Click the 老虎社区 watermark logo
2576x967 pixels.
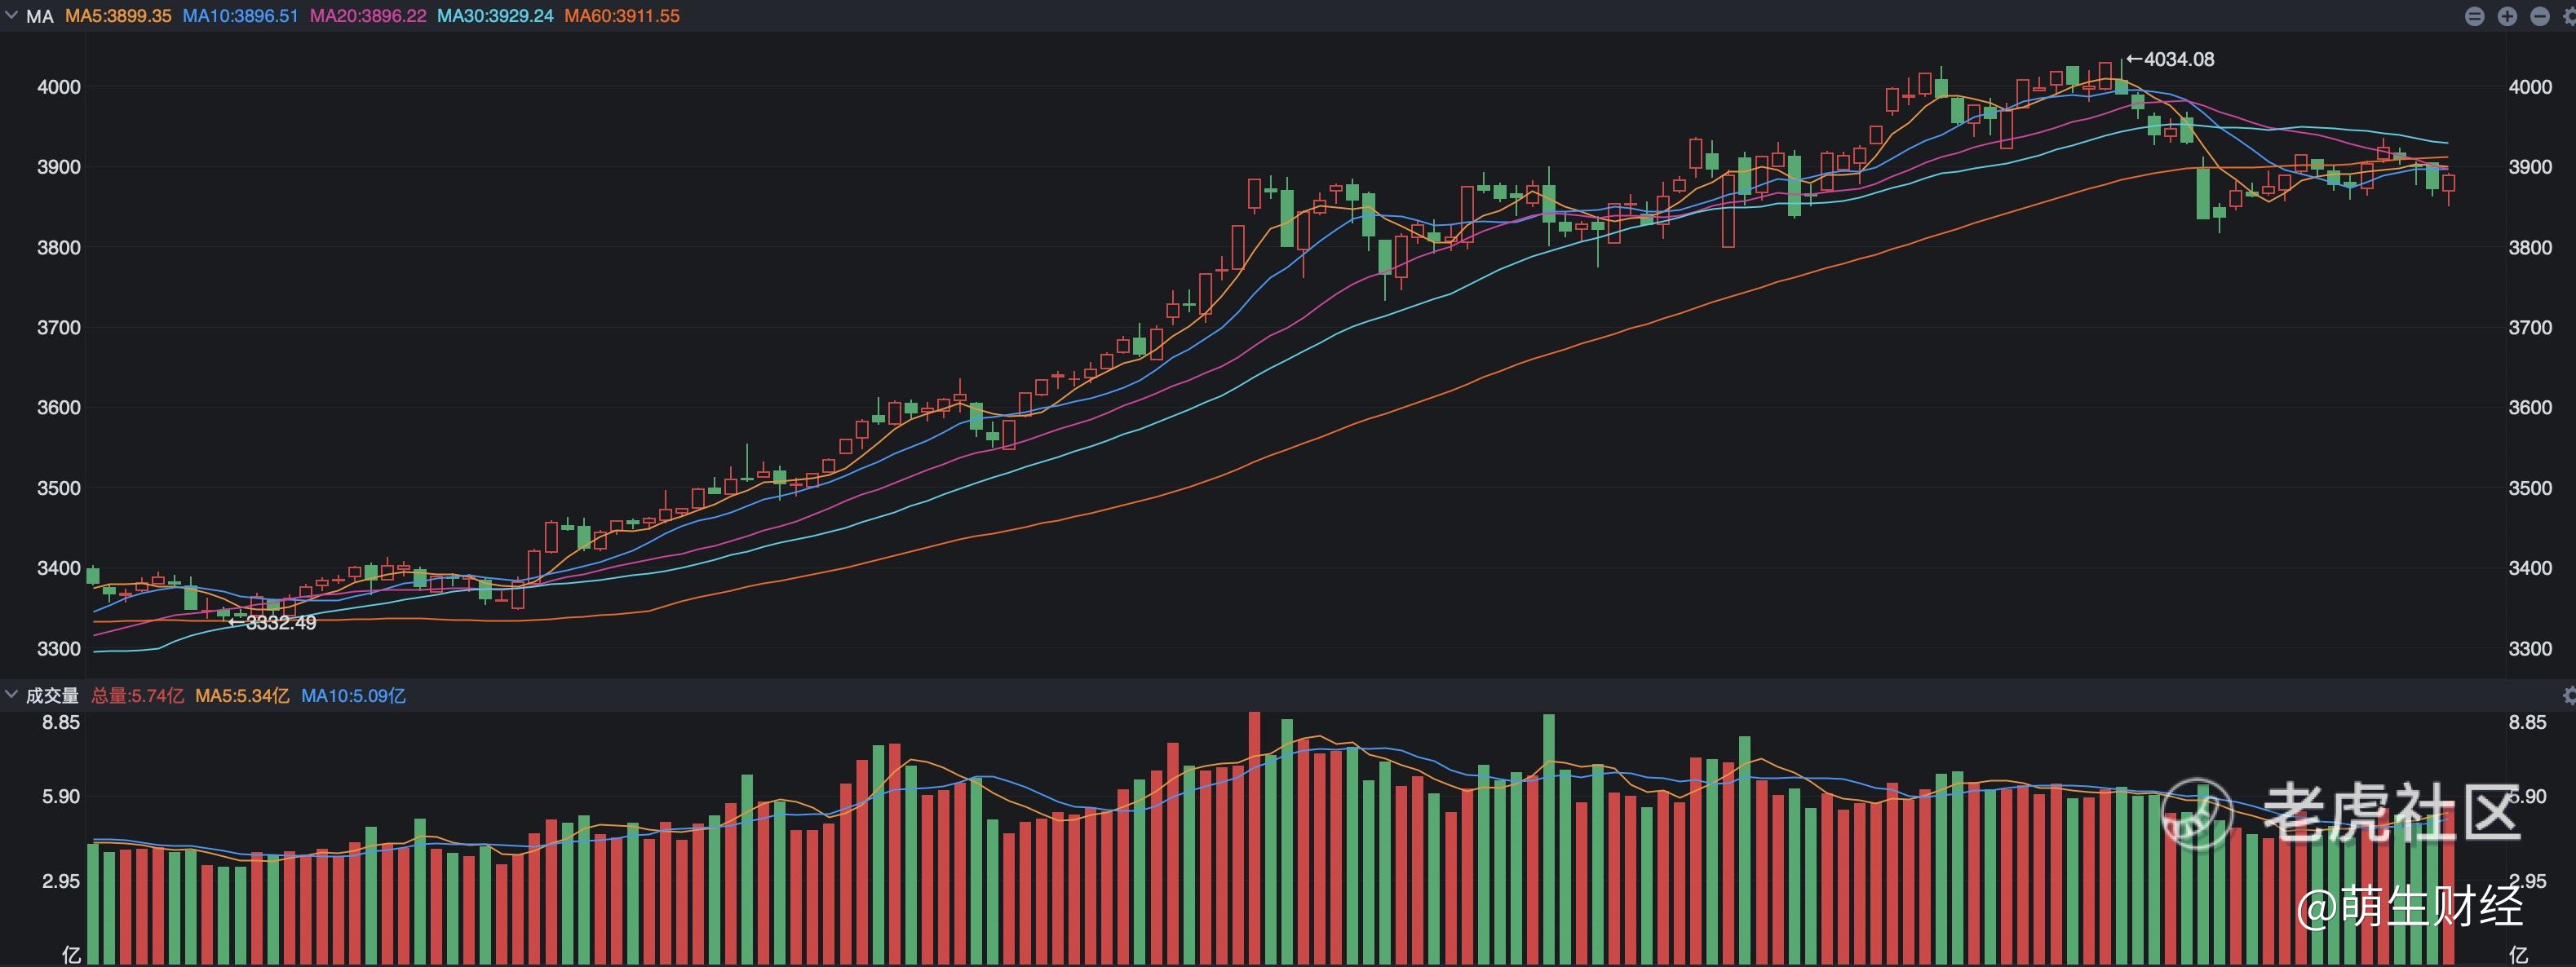point(2340,813)
